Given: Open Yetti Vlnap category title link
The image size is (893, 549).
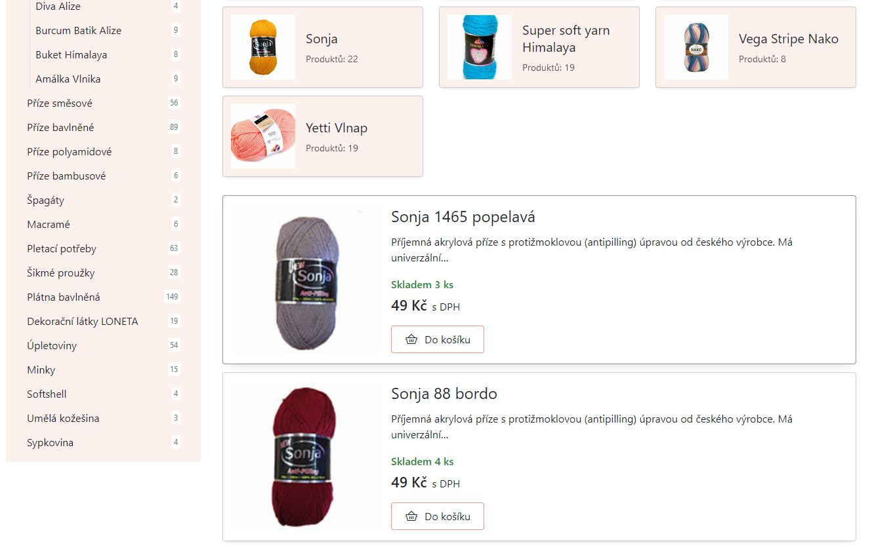Looking at the screenshot, I should pyautogui.click(x=337, y=128).
